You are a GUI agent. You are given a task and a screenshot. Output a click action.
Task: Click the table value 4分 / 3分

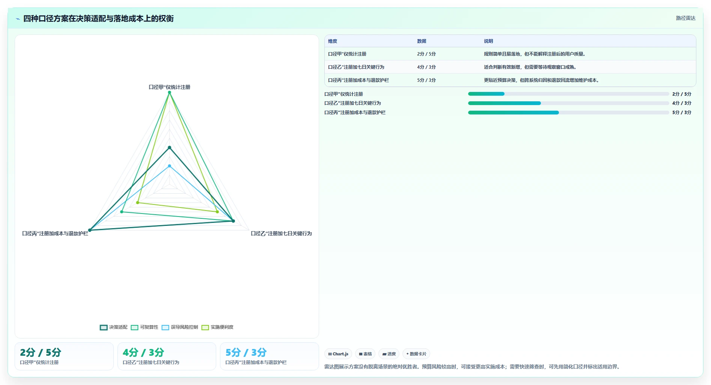pyautogui.click(x=426, y=67)
